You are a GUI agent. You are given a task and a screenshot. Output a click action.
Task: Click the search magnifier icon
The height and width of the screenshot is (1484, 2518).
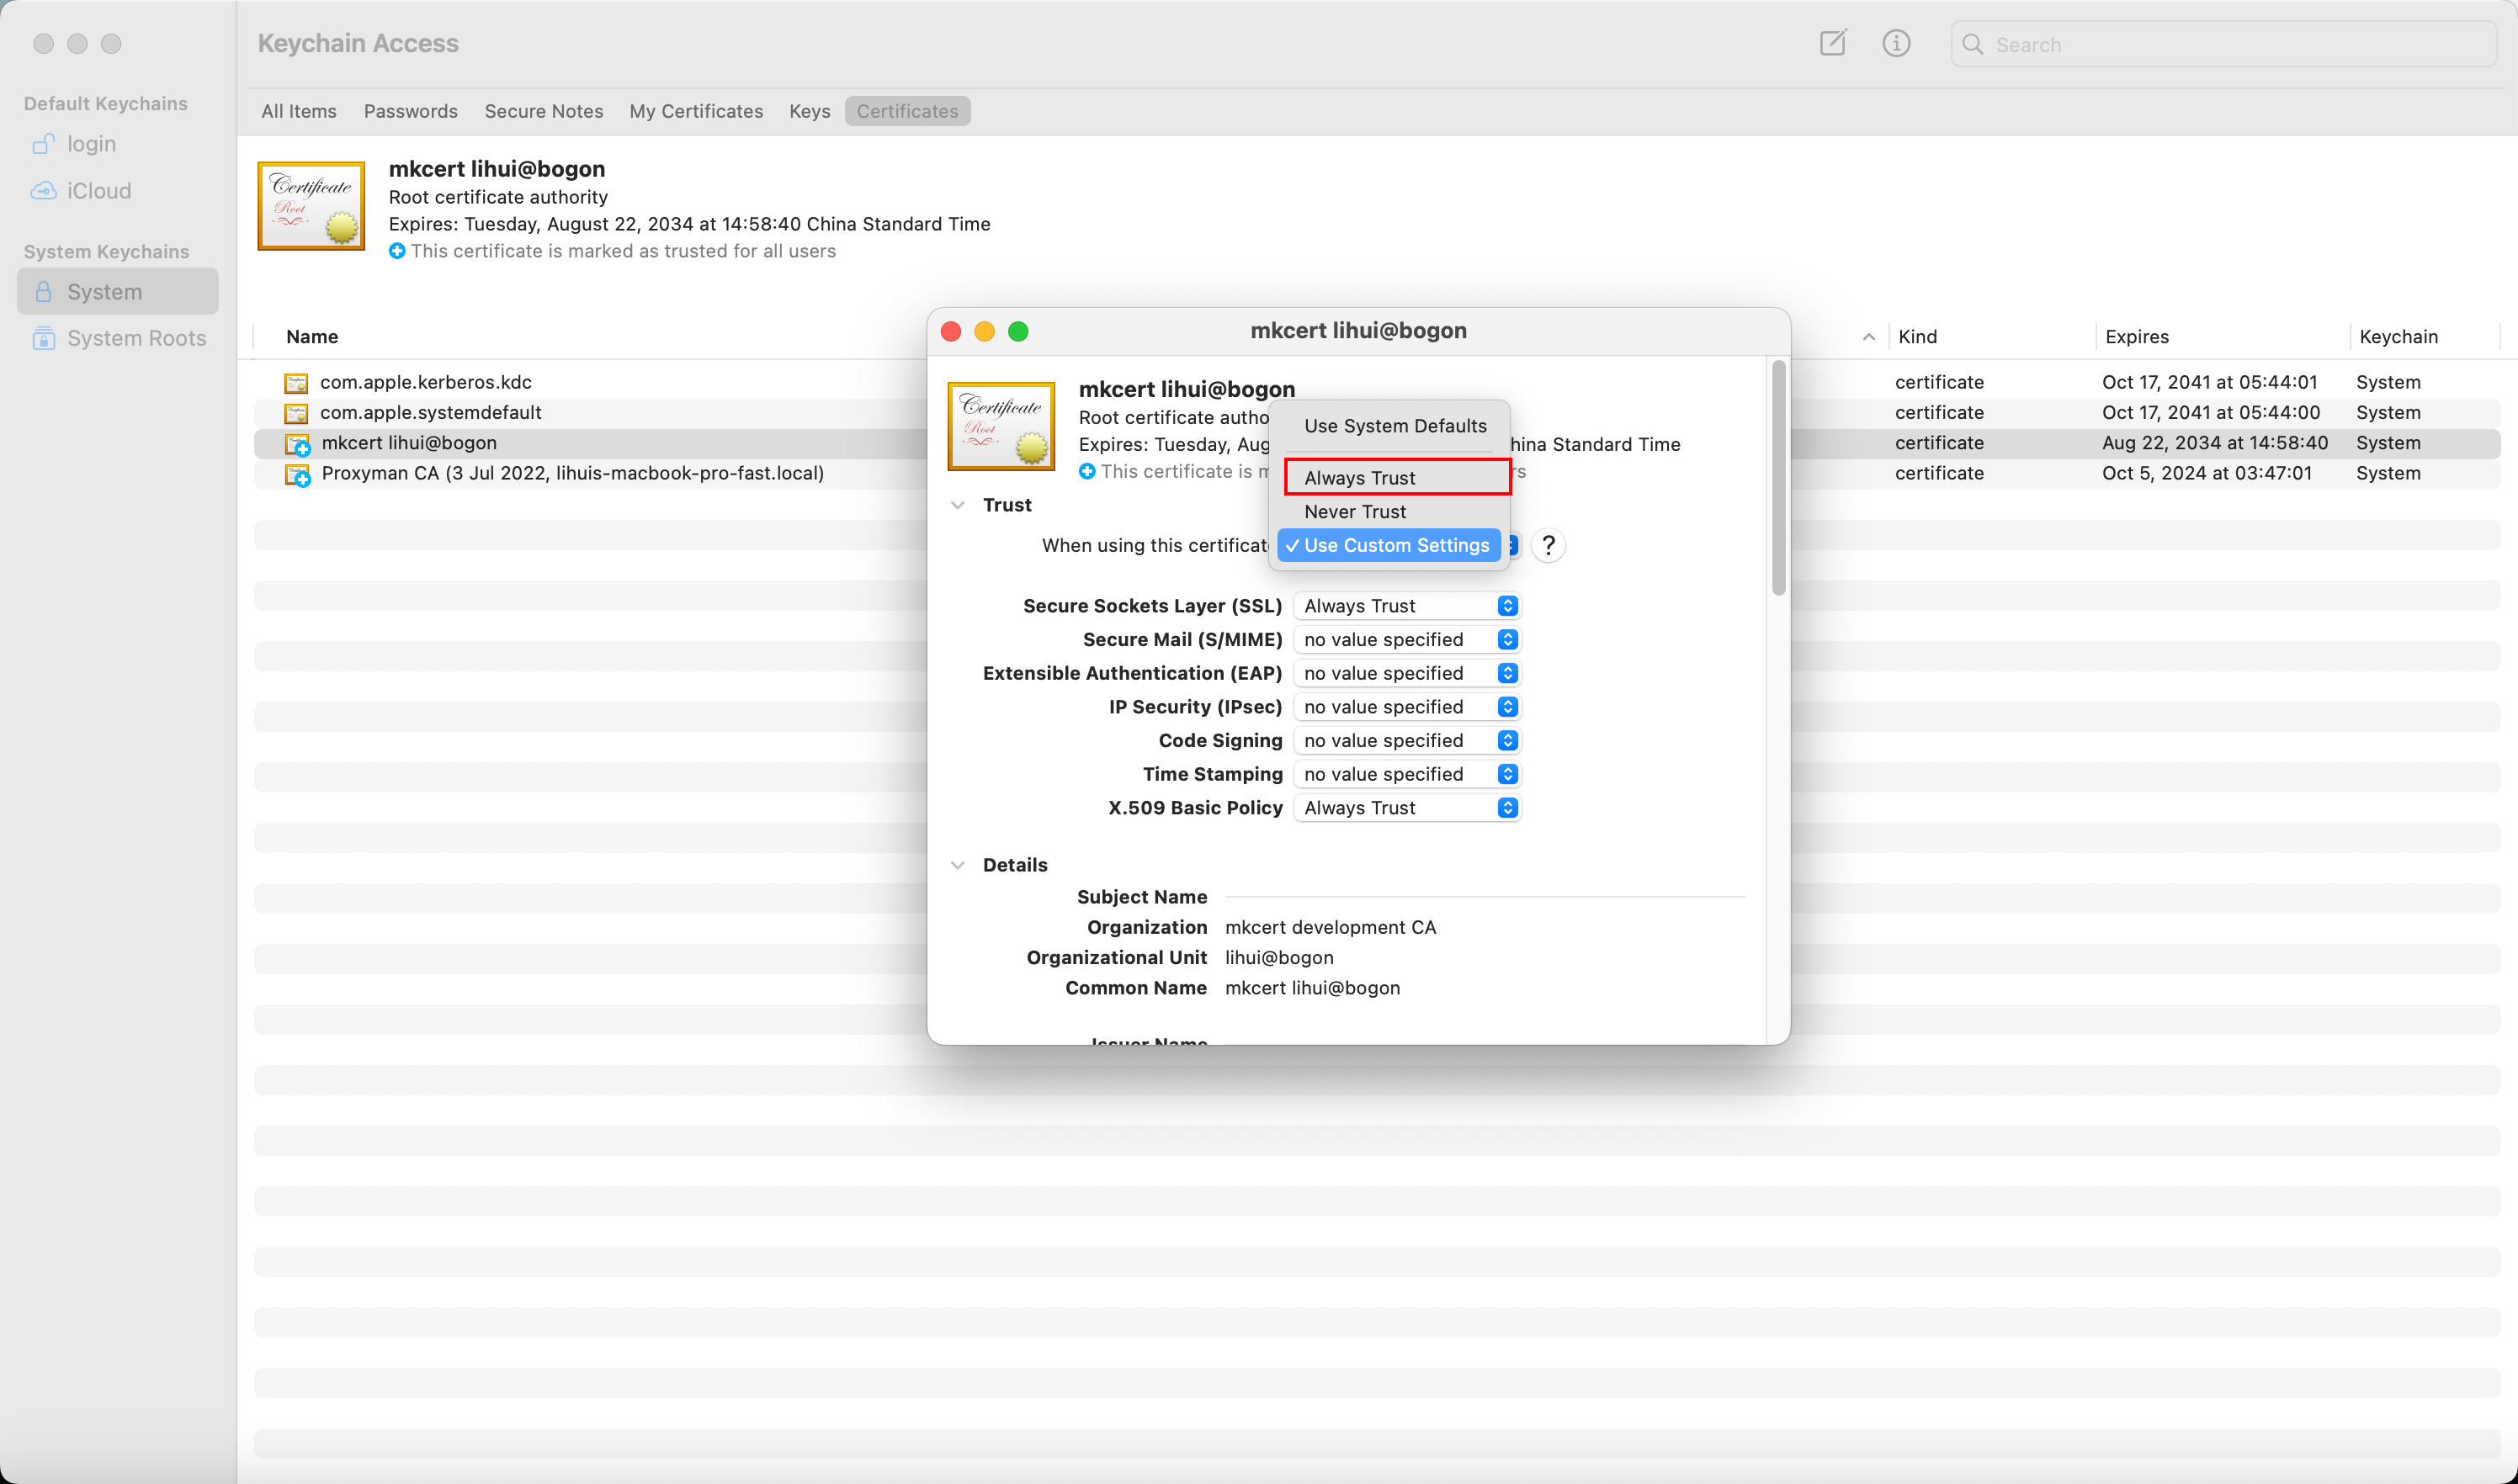pyautogui.click(x=1972, y=44)
